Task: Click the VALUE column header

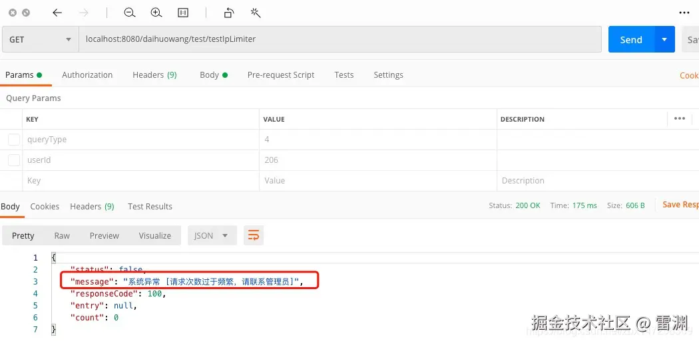Action: tap(274, 119)
